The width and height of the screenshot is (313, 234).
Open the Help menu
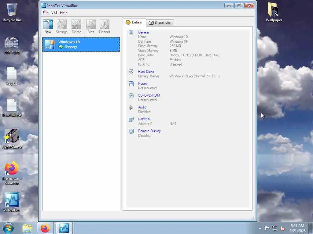point(64,13)
